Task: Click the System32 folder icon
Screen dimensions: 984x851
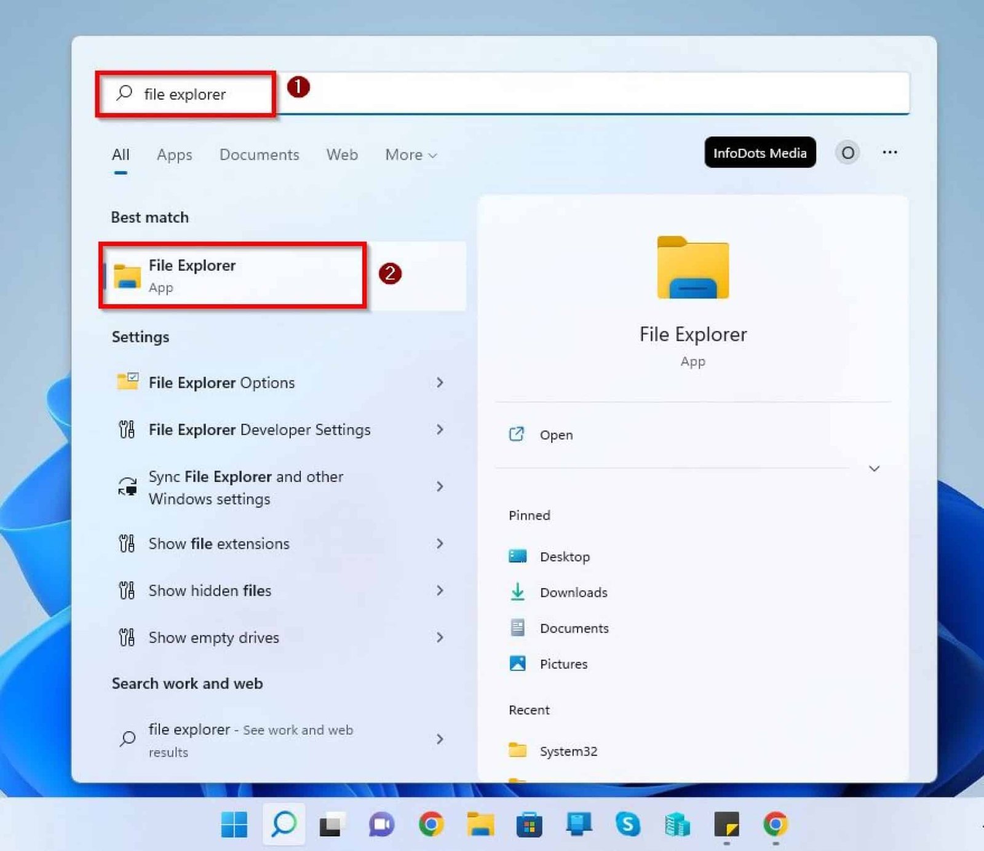Action: [x=518, y=750]
